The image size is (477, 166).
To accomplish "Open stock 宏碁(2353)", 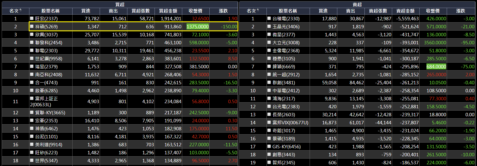I will [x=46, y=121].
